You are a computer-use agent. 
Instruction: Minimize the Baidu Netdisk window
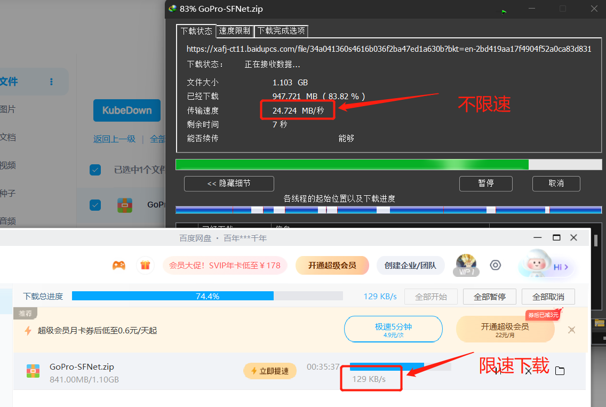[x=538, y=237]
